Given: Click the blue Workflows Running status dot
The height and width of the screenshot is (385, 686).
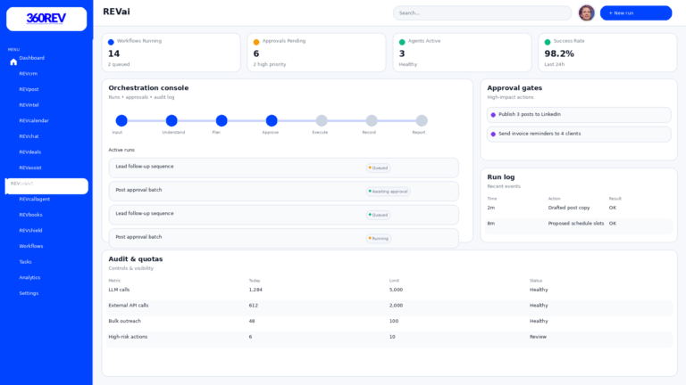Looking at the screenshot, I should 111,42.
